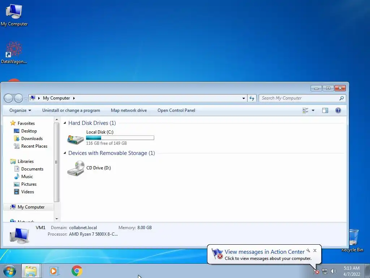
Task: Click the Libraries folder icon in sidebar
Action: (13, 161)
